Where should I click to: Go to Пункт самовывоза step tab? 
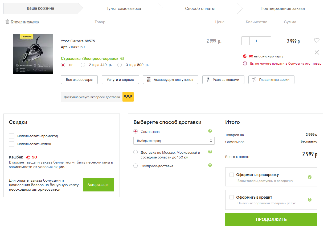click(123, 9)
